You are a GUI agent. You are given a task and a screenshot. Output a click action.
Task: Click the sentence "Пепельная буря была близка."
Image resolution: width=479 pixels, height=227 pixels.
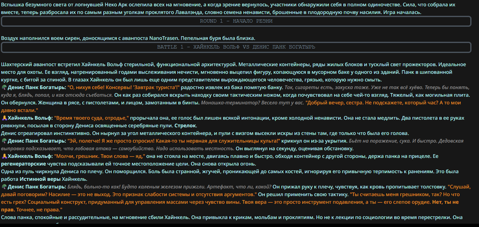click(219, 38)
